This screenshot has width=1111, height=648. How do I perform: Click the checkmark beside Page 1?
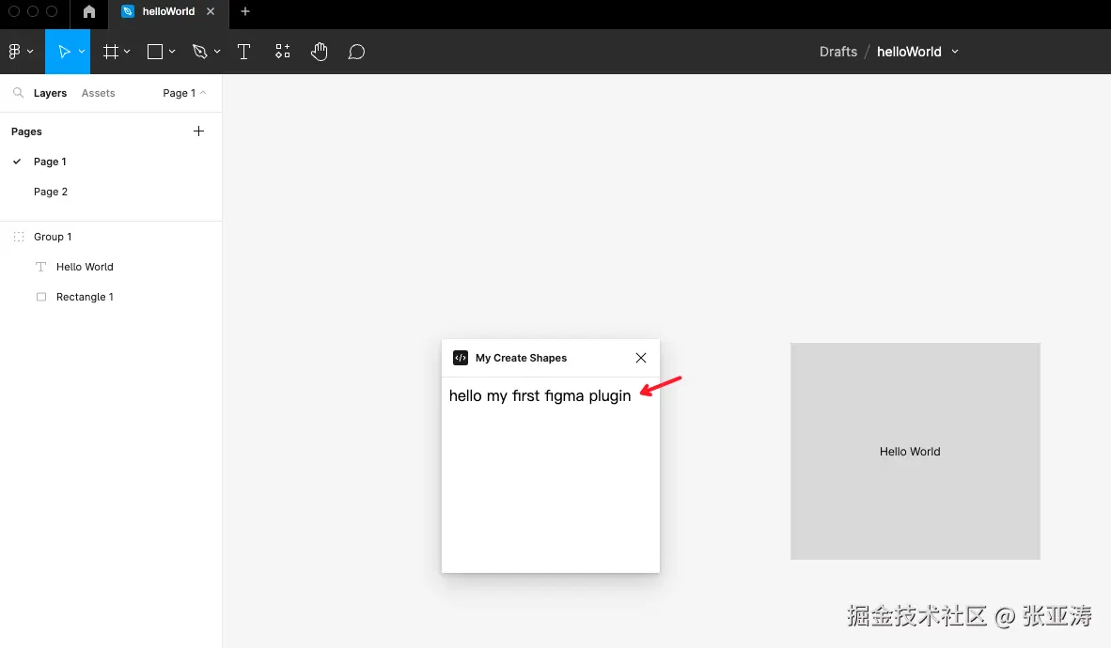click(x=17, y=162)
